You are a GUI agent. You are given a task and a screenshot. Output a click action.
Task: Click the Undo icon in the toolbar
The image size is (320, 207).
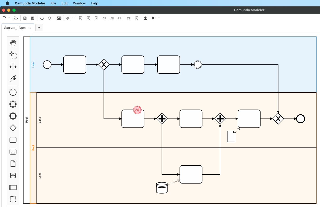tap(42, 18)
